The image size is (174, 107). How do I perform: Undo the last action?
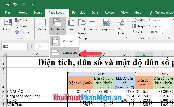click(x=15, y=4)
